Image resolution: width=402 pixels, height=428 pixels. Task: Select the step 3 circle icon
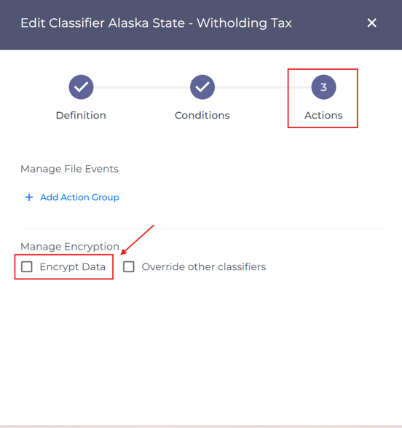tap(323, 87)
